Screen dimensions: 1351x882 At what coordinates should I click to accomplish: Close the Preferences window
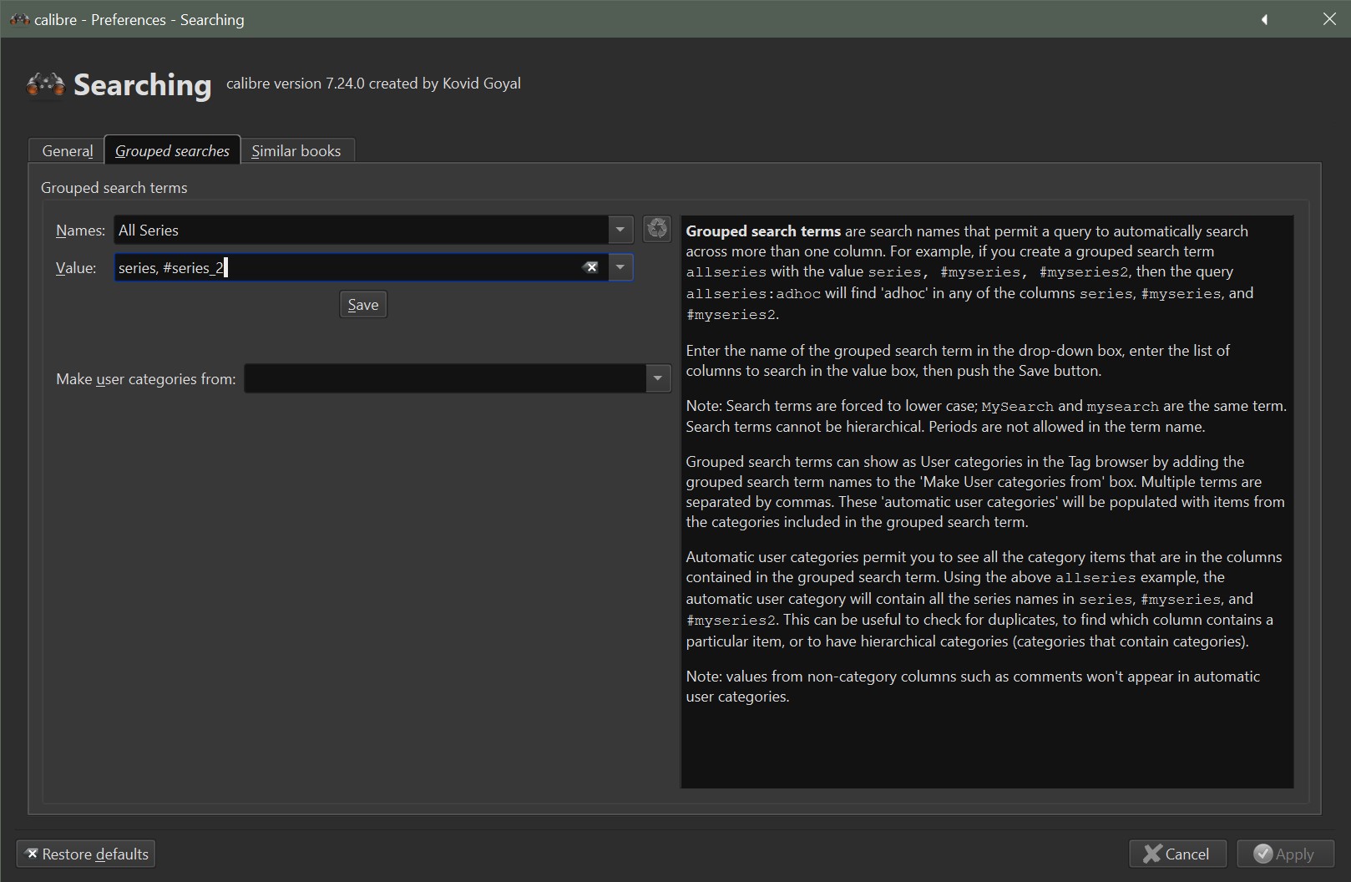click(x=1329, y=19)
